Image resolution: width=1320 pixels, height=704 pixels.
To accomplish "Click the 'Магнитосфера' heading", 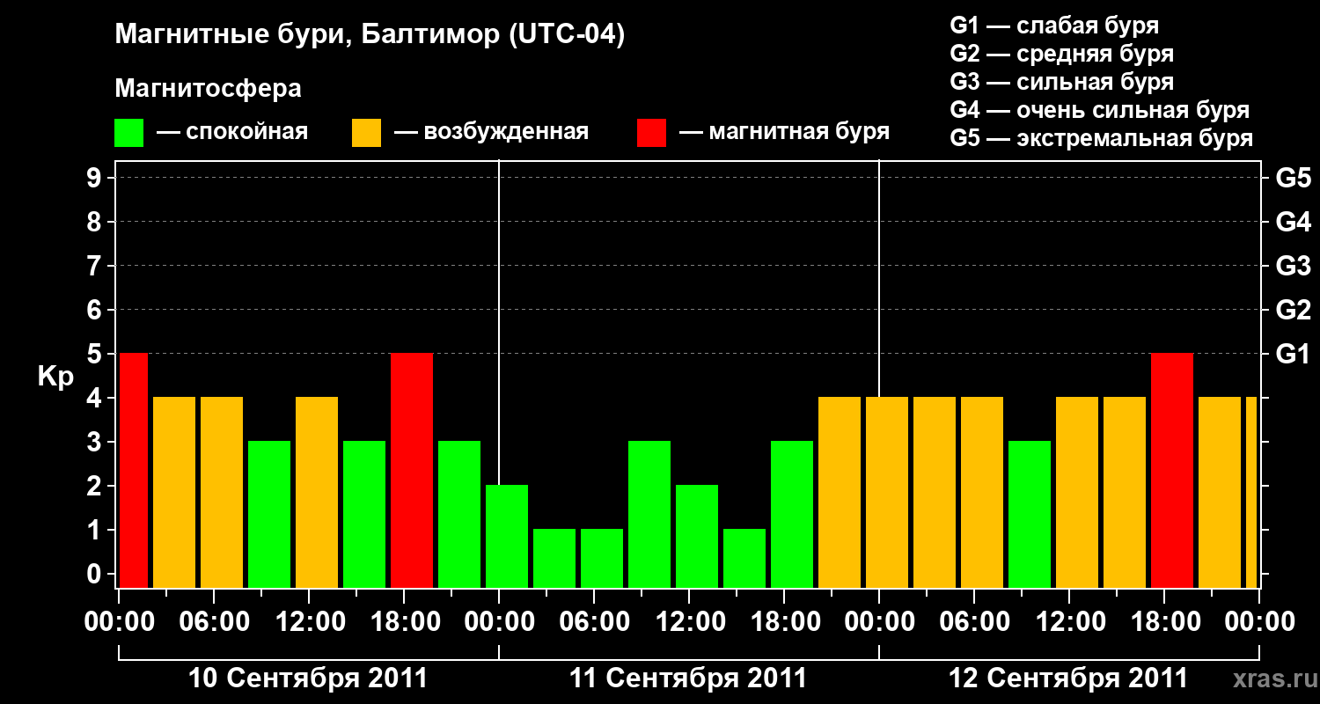I will pos(208,89).
